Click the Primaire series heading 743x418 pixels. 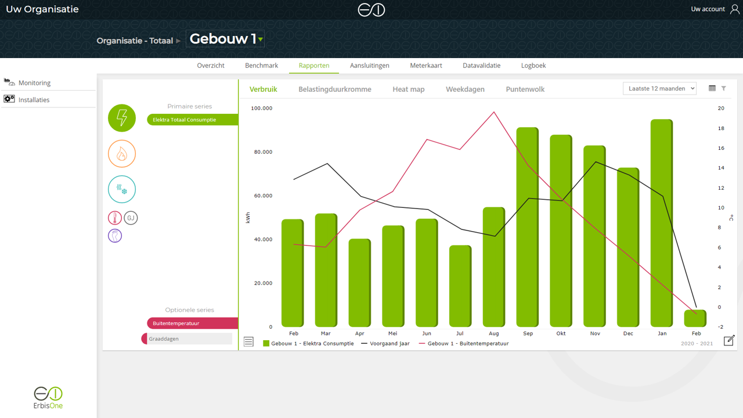pyautogui.click(x=190, y=106)
